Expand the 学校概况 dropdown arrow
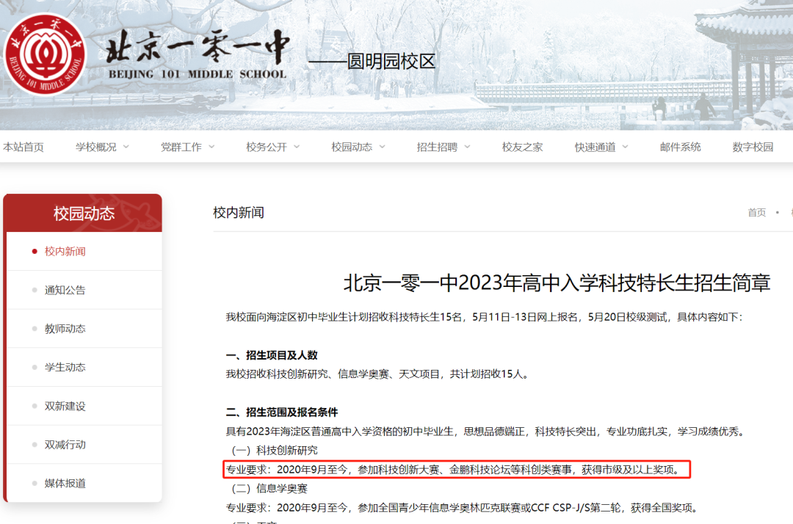793x524 pixels. tap(126, 147)
